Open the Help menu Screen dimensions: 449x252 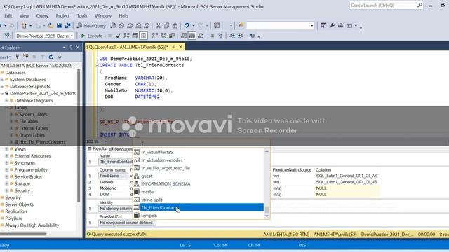[x=123, y=15]
